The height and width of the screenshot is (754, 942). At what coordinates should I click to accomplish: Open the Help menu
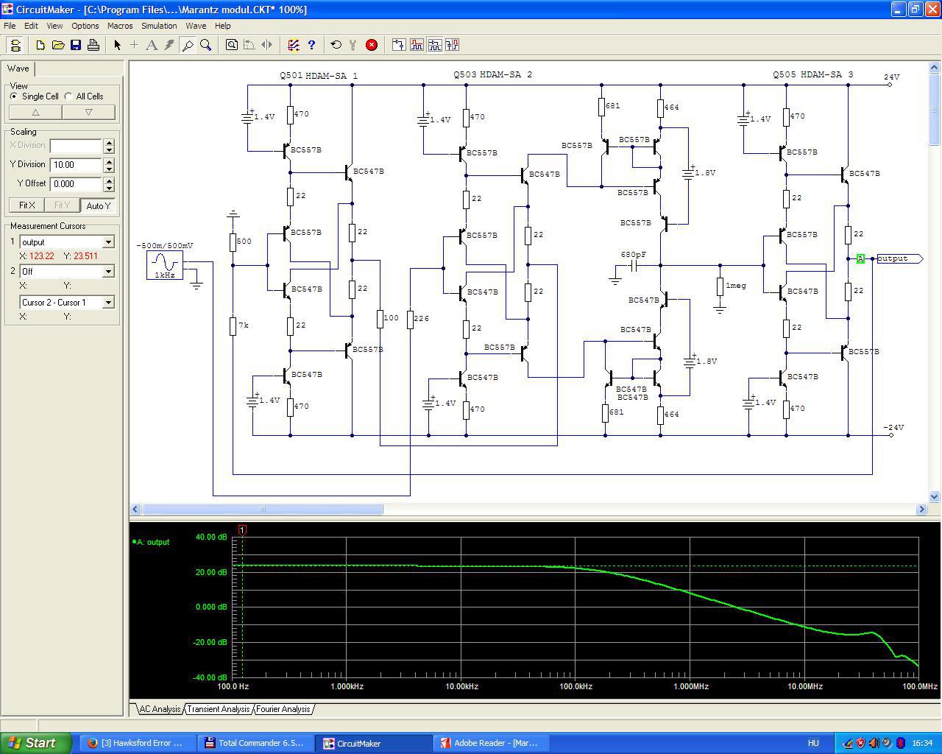click(222, 26)
